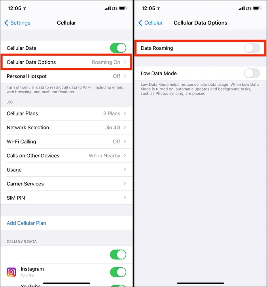Open Wi-Fi Calling settings
Image resolution: width=267 pixels, height=287 pixels.
click(66, 142)
